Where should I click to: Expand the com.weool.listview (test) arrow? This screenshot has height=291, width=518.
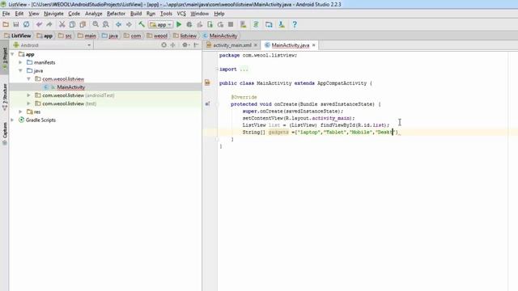(x=29, y=103)
